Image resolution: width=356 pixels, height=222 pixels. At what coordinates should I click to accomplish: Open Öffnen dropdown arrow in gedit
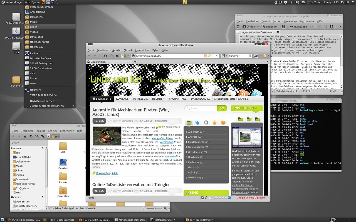coord(258,27)
